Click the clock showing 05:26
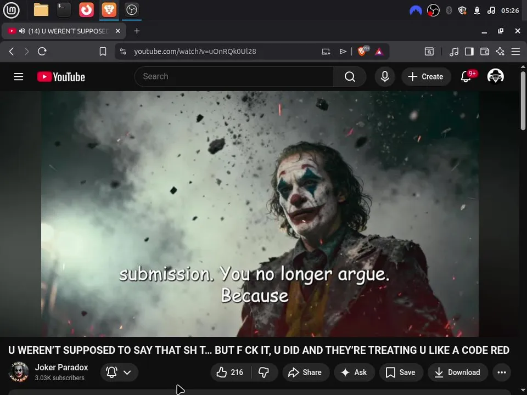Image resolution: width=527 pixels, height=395 pixels. [x=510, y=11]
